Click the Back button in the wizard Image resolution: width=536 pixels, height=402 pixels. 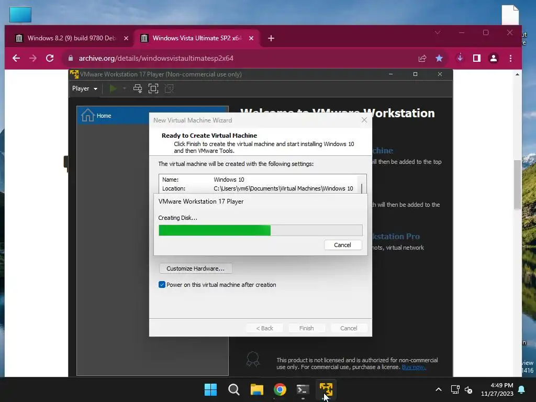(264, 328)
